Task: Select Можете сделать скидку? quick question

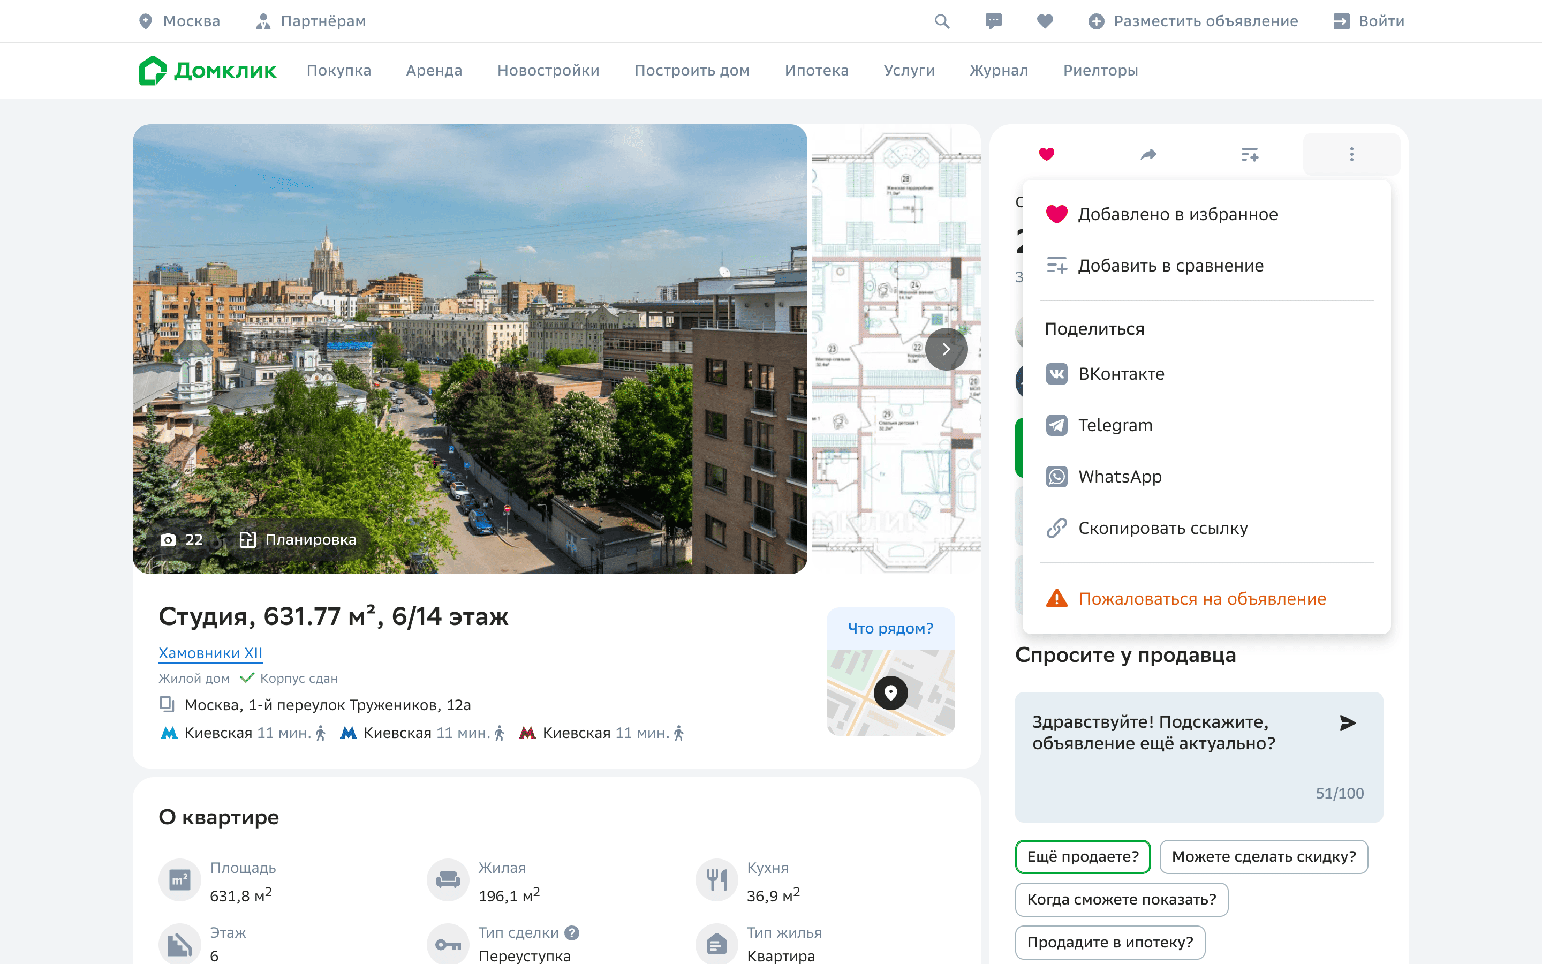Action: [1264, 856]
